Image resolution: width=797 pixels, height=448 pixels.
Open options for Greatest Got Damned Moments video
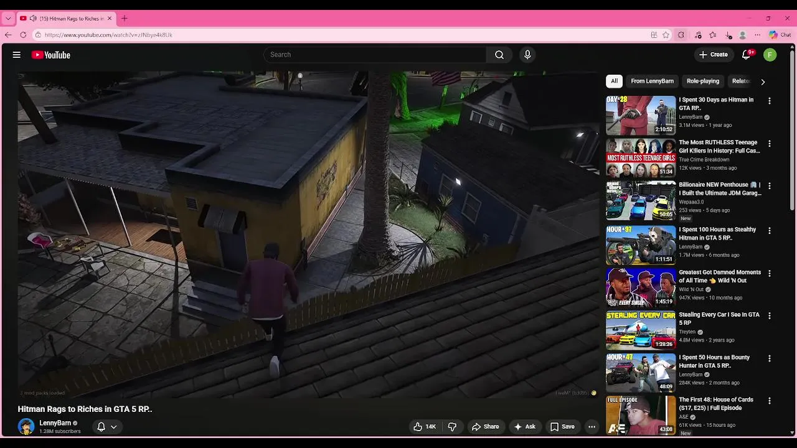(x=770, y=273)
